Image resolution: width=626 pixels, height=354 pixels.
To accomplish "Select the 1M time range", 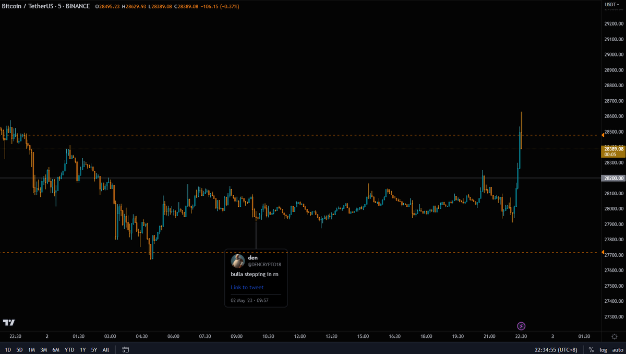I will (32, 350).
